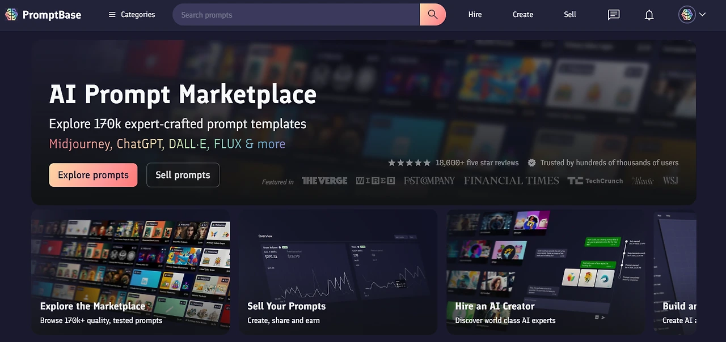Open the notifications bell icon
This screenshot has width=726, height=342.
649,15
